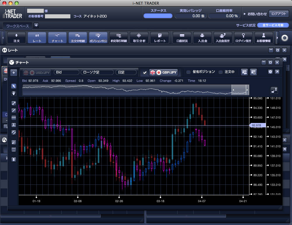This screenshot has height=225, width=292.
Task: Click the chart window gear settings icon
Action: 270,72
